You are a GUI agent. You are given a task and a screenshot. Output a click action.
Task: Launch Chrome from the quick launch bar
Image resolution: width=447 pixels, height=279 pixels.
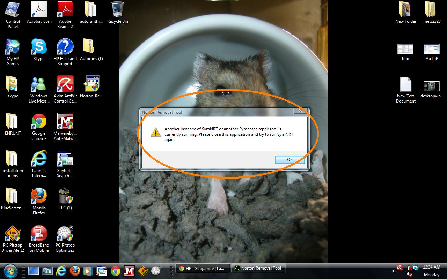pyautogui.click(x=116, y=271)
